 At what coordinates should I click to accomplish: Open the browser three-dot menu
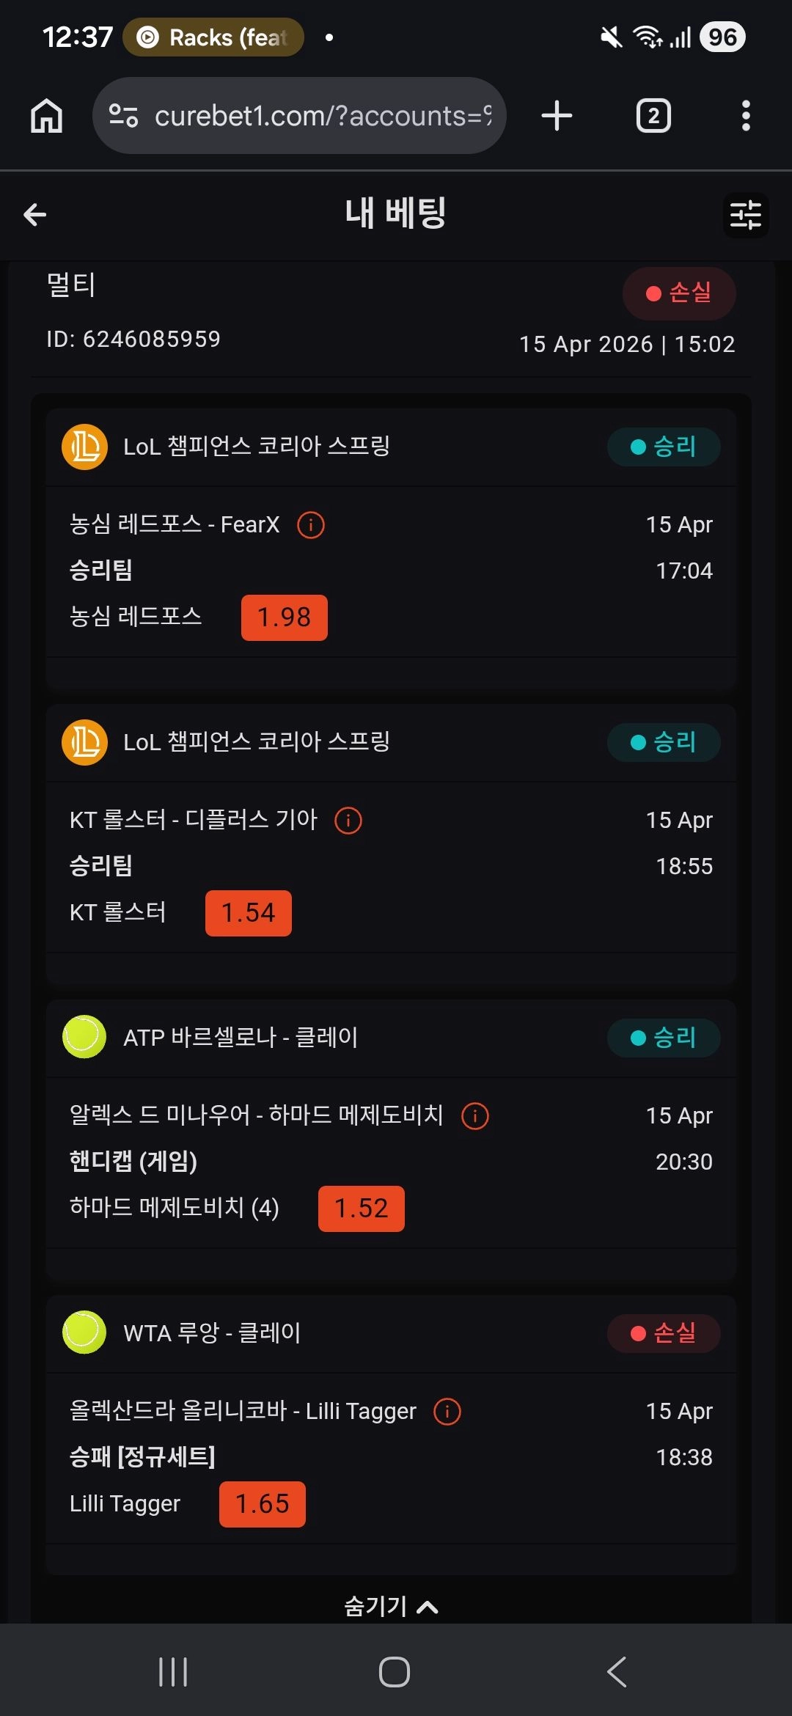(746, 116)
